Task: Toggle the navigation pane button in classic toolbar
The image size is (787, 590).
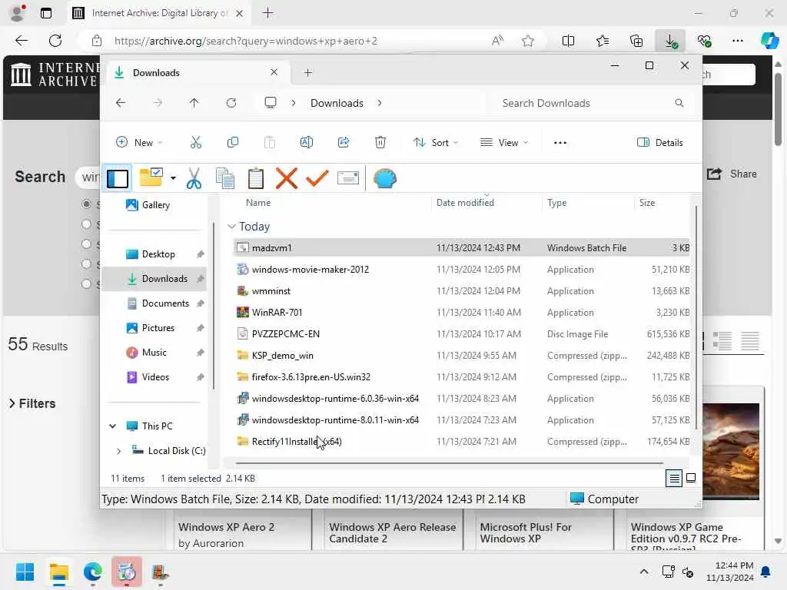Action: click(118, 178)
